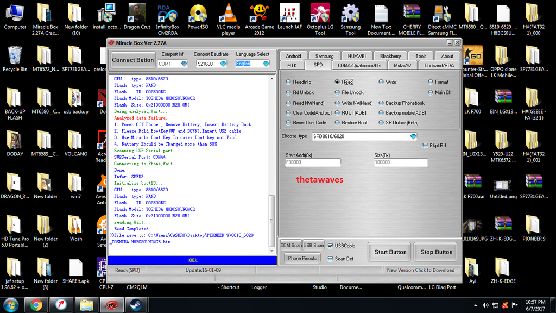
Task: Show hidden system tray icons
Action: pos(476,305)
